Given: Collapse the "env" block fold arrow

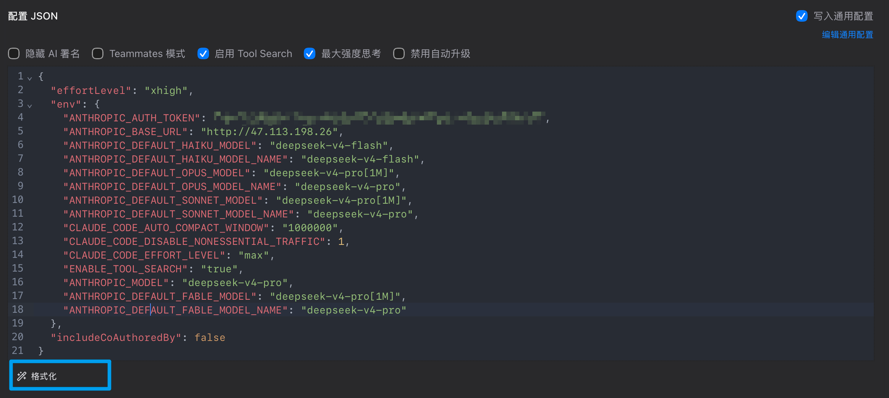Looking at the screenshot, I should [30, 105].
